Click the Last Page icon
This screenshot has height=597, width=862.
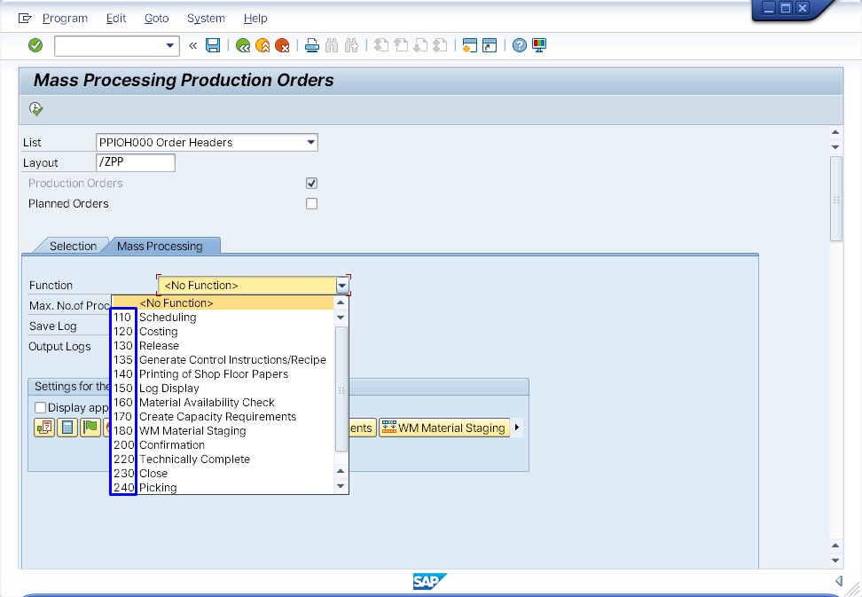(440, 45)
